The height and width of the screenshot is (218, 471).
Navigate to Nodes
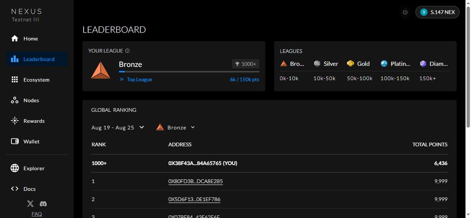click(x=37, y=100)
